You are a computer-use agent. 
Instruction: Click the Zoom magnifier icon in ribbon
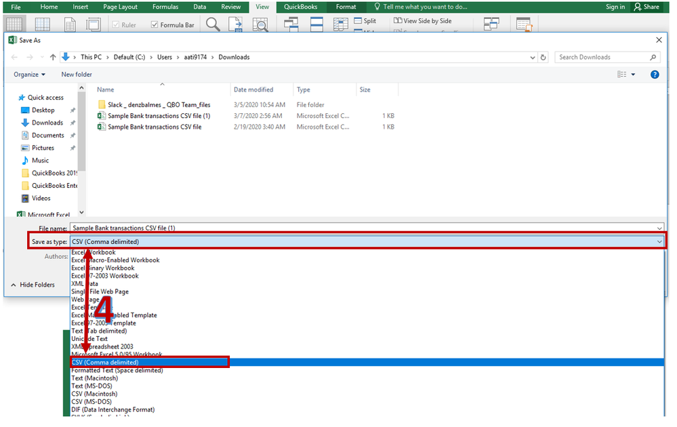pos(213,24)
